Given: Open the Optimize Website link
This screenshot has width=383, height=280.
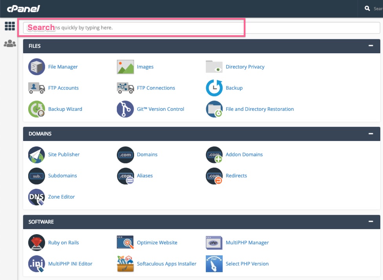Looking at the screenshot, I should (157, 243).
